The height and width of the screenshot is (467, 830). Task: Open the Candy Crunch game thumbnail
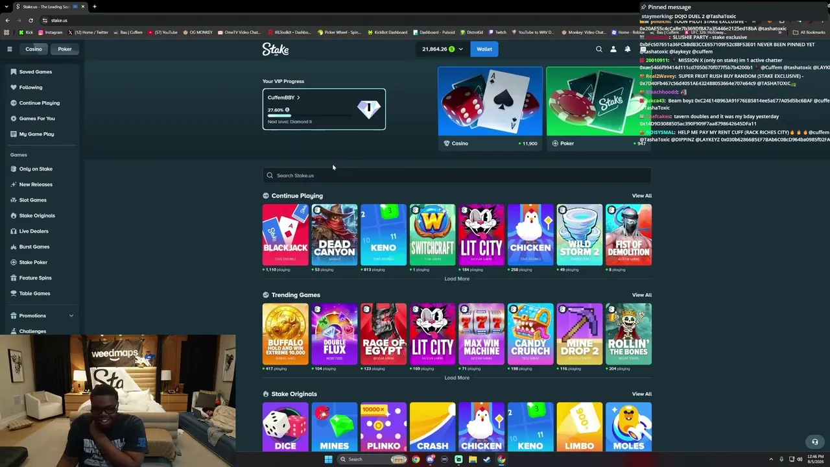coord(530,334)
